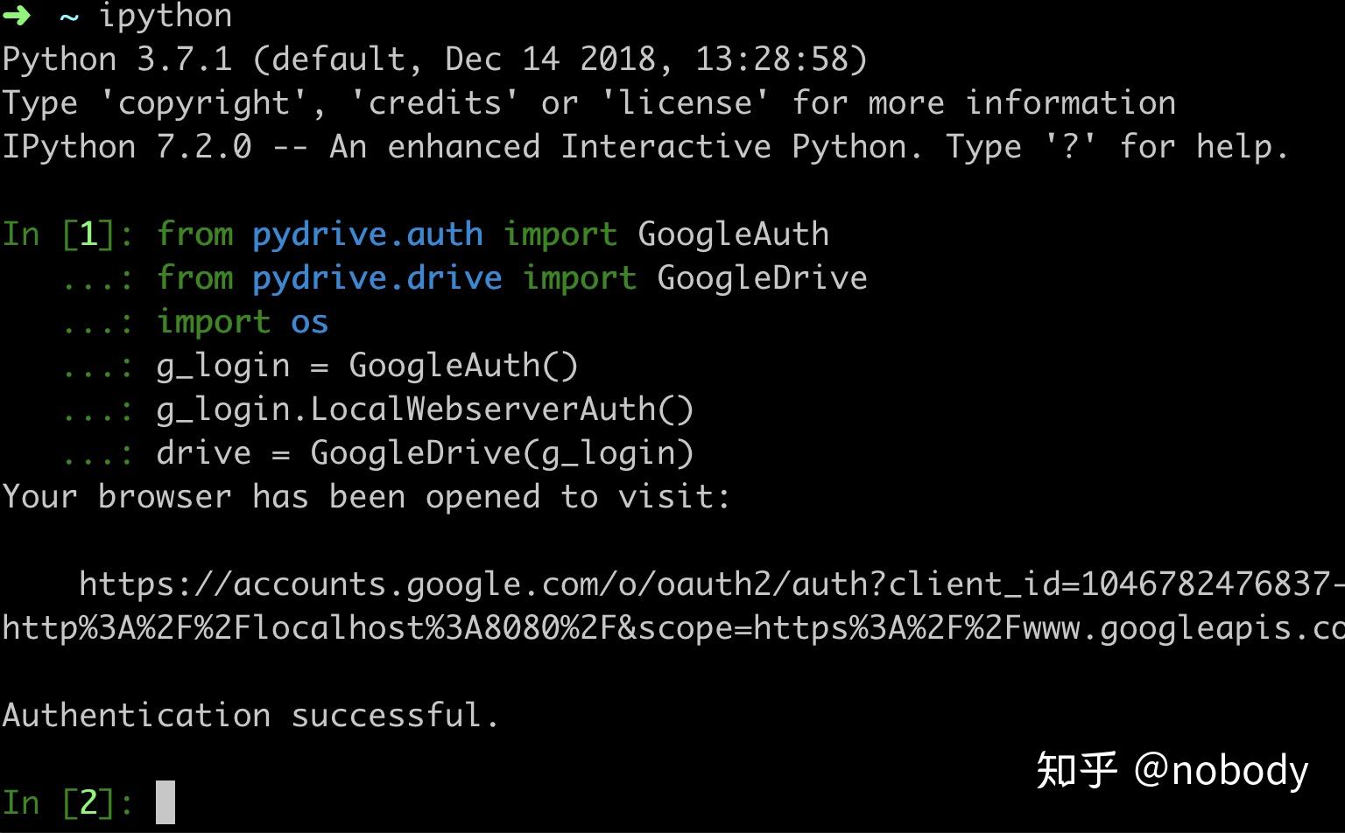Viewport: 1345px width, 833px height.
Task: Select the GoogleAuth import statement
Action: [490, 234]
